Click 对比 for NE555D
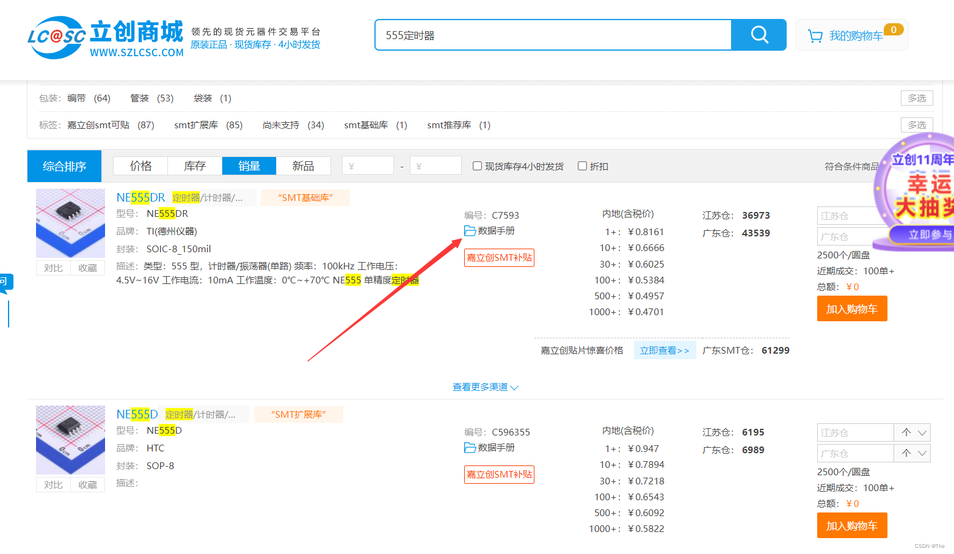 click(x=53, y=484)
